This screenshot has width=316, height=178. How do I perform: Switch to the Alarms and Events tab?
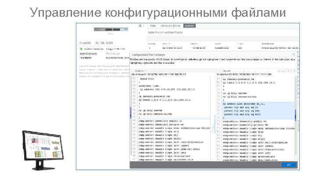pos(170,26)
